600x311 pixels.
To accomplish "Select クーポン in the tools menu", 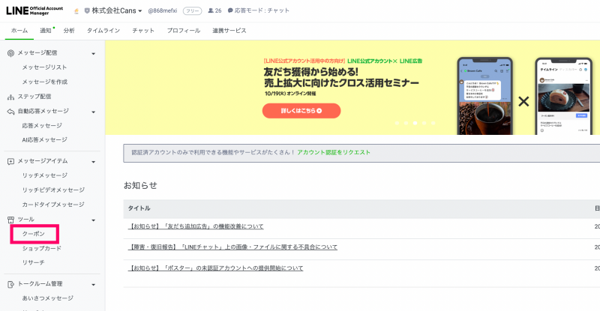I will (34, 234).
